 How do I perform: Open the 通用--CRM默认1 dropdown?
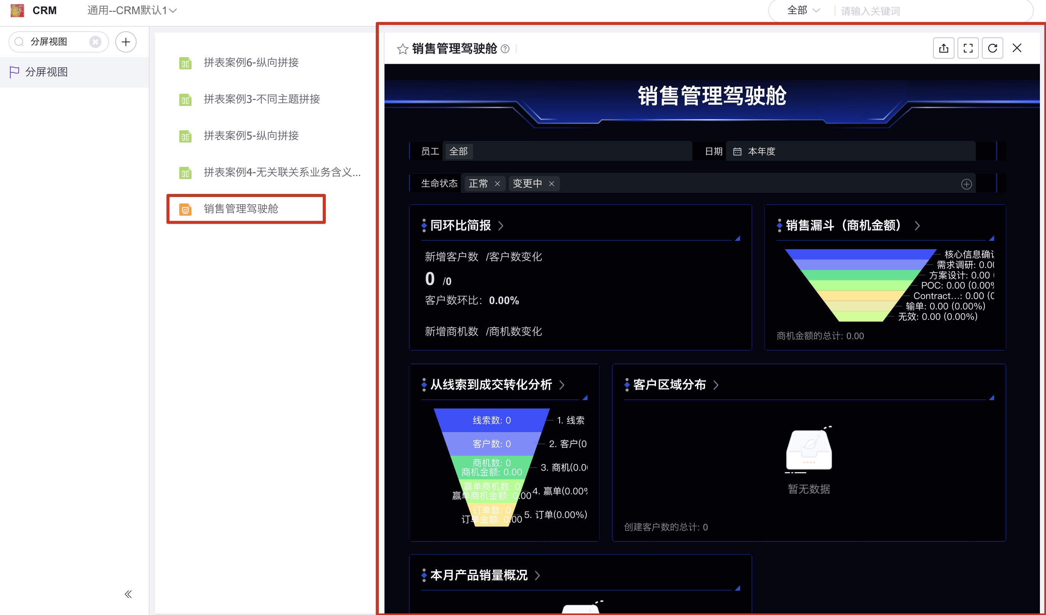point(132,10)
